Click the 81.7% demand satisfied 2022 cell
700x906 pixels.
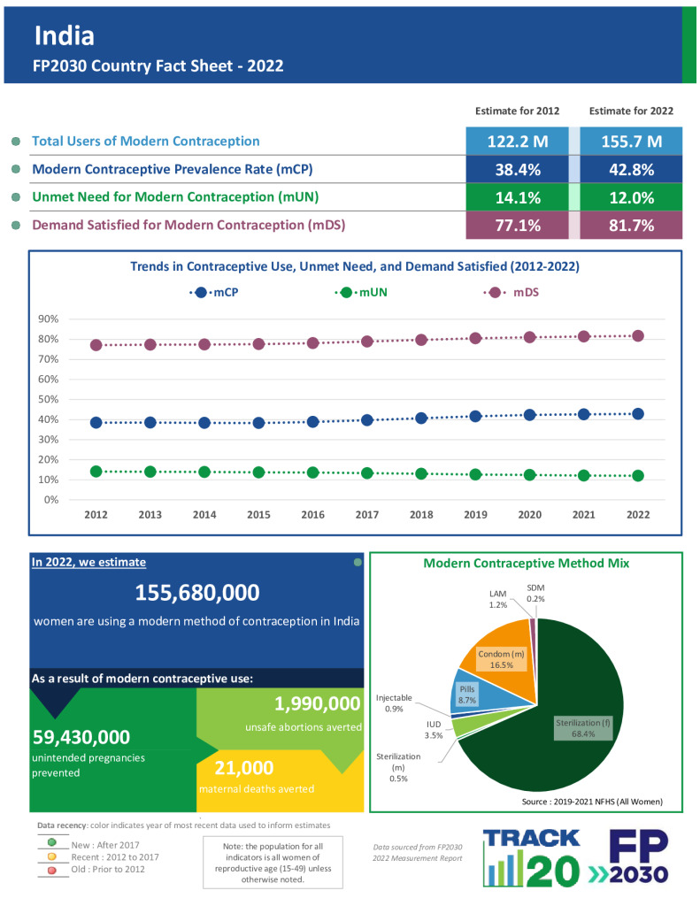[x=631, y=225]
